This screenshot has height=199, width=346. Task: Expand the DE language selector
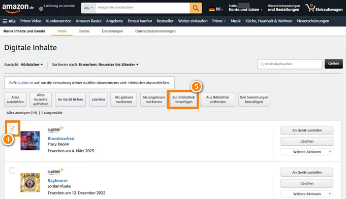click(x=219, y=9)
